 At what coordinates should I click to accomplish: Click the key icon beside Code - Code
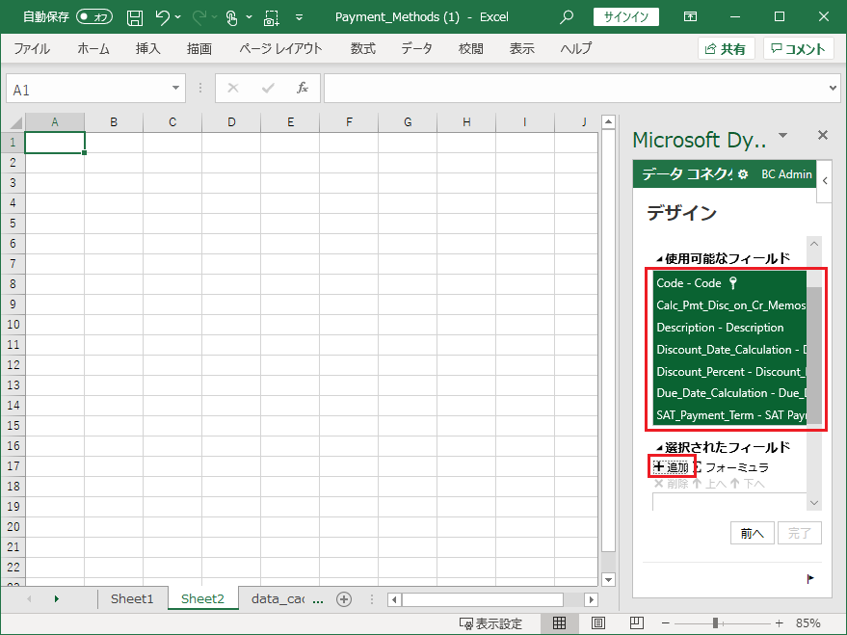click(733, 283)
